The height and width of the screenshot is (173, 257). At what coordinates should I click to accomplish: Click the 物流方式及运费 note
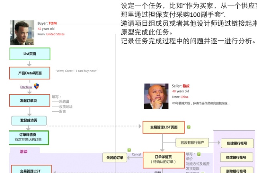(x=198, y=164)
